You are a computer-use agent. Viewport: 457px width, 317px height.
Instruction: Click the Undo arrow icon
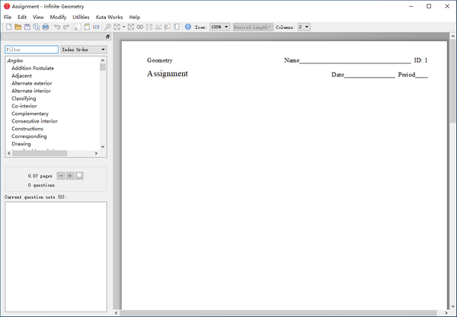[x=57, y=27]
